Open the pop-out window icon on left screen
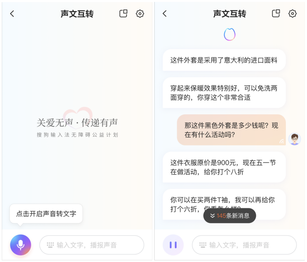Viewport: 307px width, 262px height. click(123, 14)
